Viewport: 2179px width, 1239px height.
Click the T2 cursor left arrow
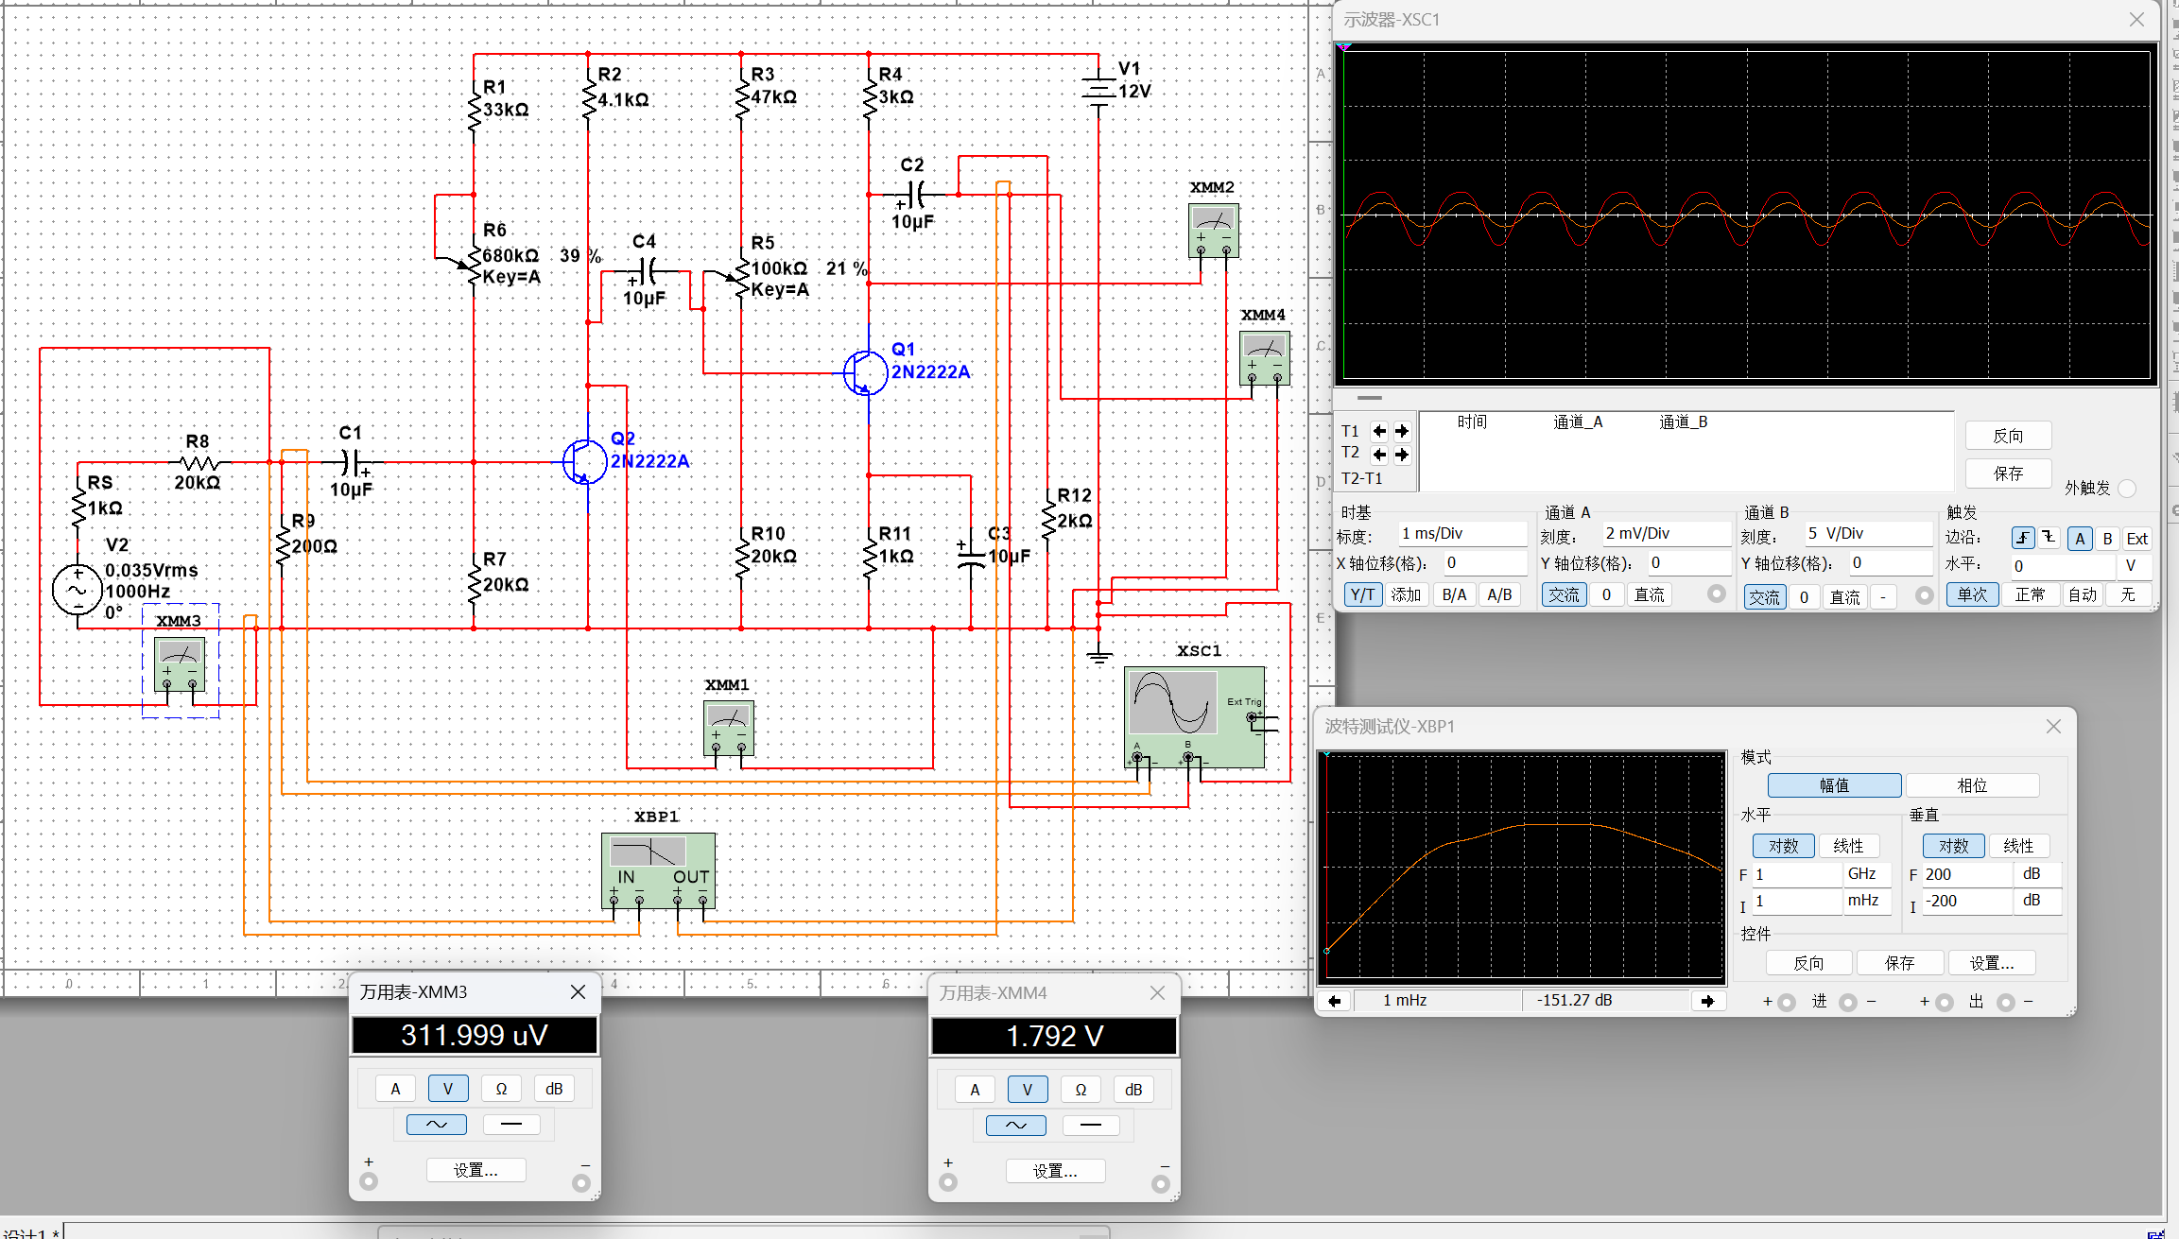1379,455
